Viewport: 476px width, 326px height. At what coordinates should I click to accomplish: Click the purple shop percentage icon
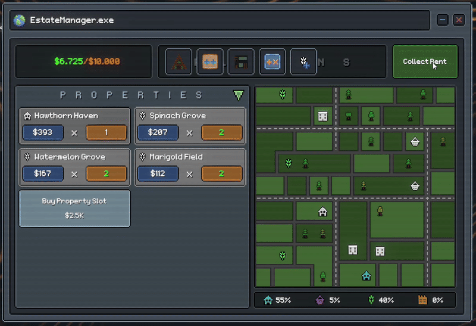pos(320,300)
